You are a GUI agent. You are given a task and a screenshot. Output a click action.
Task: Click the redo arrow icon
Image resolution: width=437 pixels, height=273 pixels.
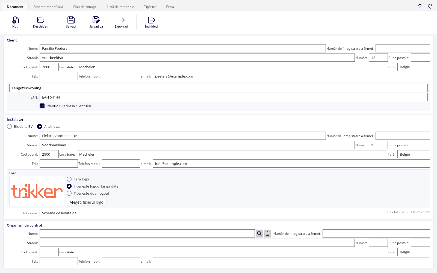[430, 6]
